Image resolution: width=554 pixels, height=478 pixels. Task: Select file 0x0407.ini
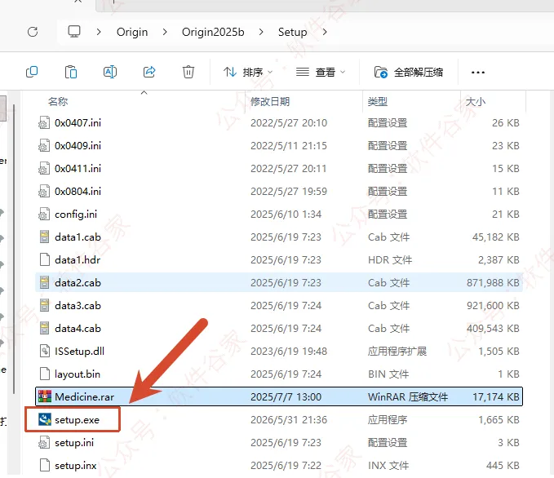click(x=279, y=123)
